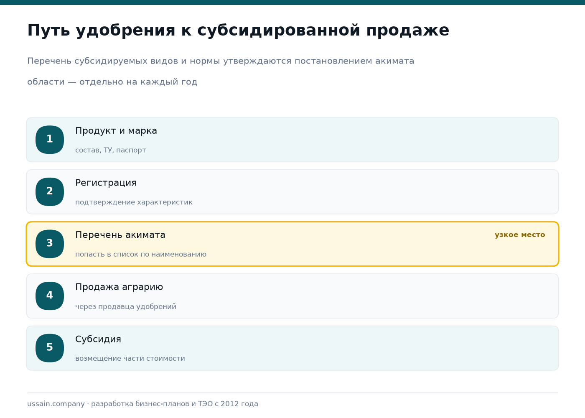Click the step 3 number badge
Screen dimensions: 585x418
click(50, 244)
